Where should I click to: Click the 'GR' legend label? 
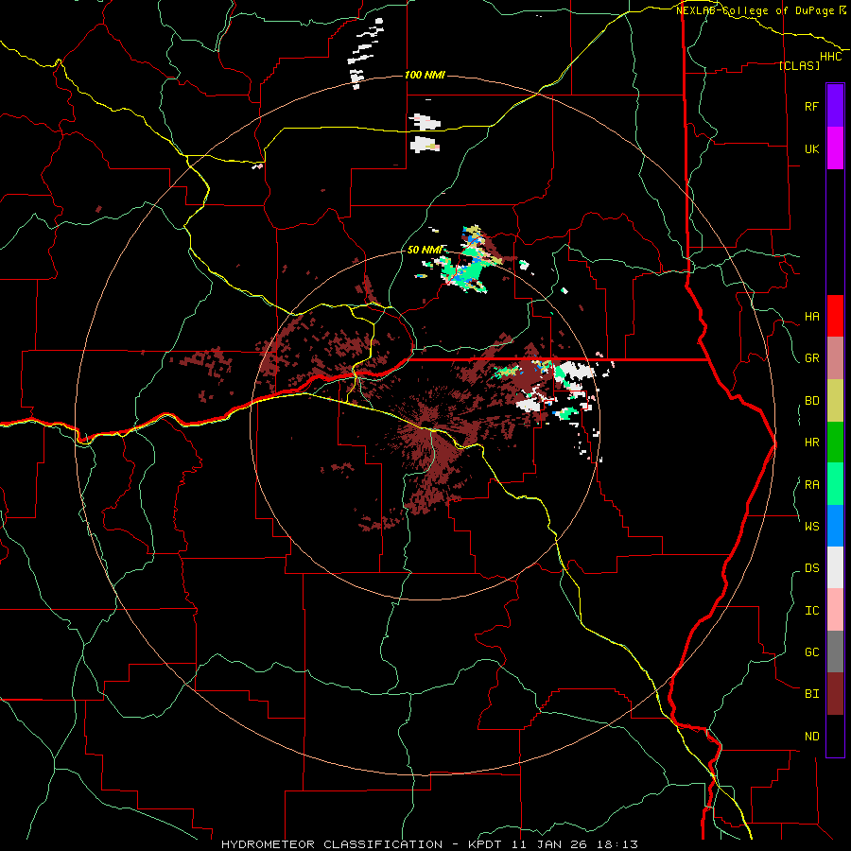811,358
